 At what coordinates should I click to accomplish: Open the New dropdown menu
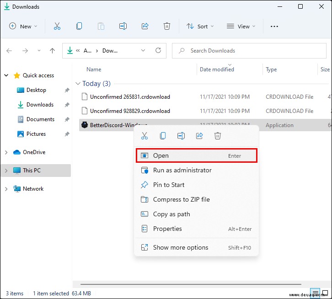tap(23, 26)
